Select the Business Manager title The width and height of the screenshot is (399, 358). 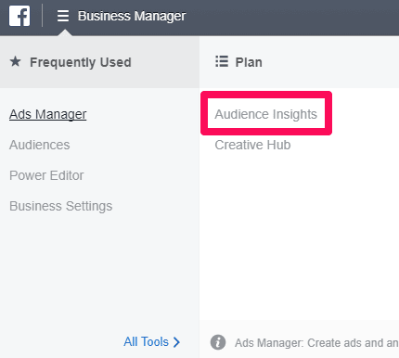[x=132, y=16]
